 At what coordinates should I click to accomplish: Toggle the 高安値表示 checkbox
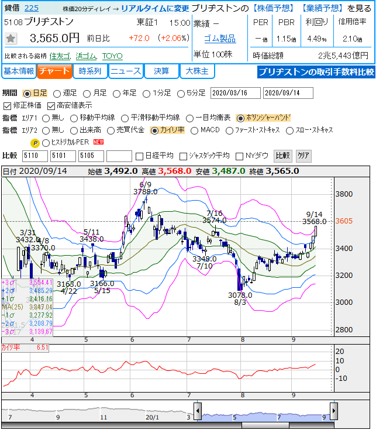[x=51, y=106]
